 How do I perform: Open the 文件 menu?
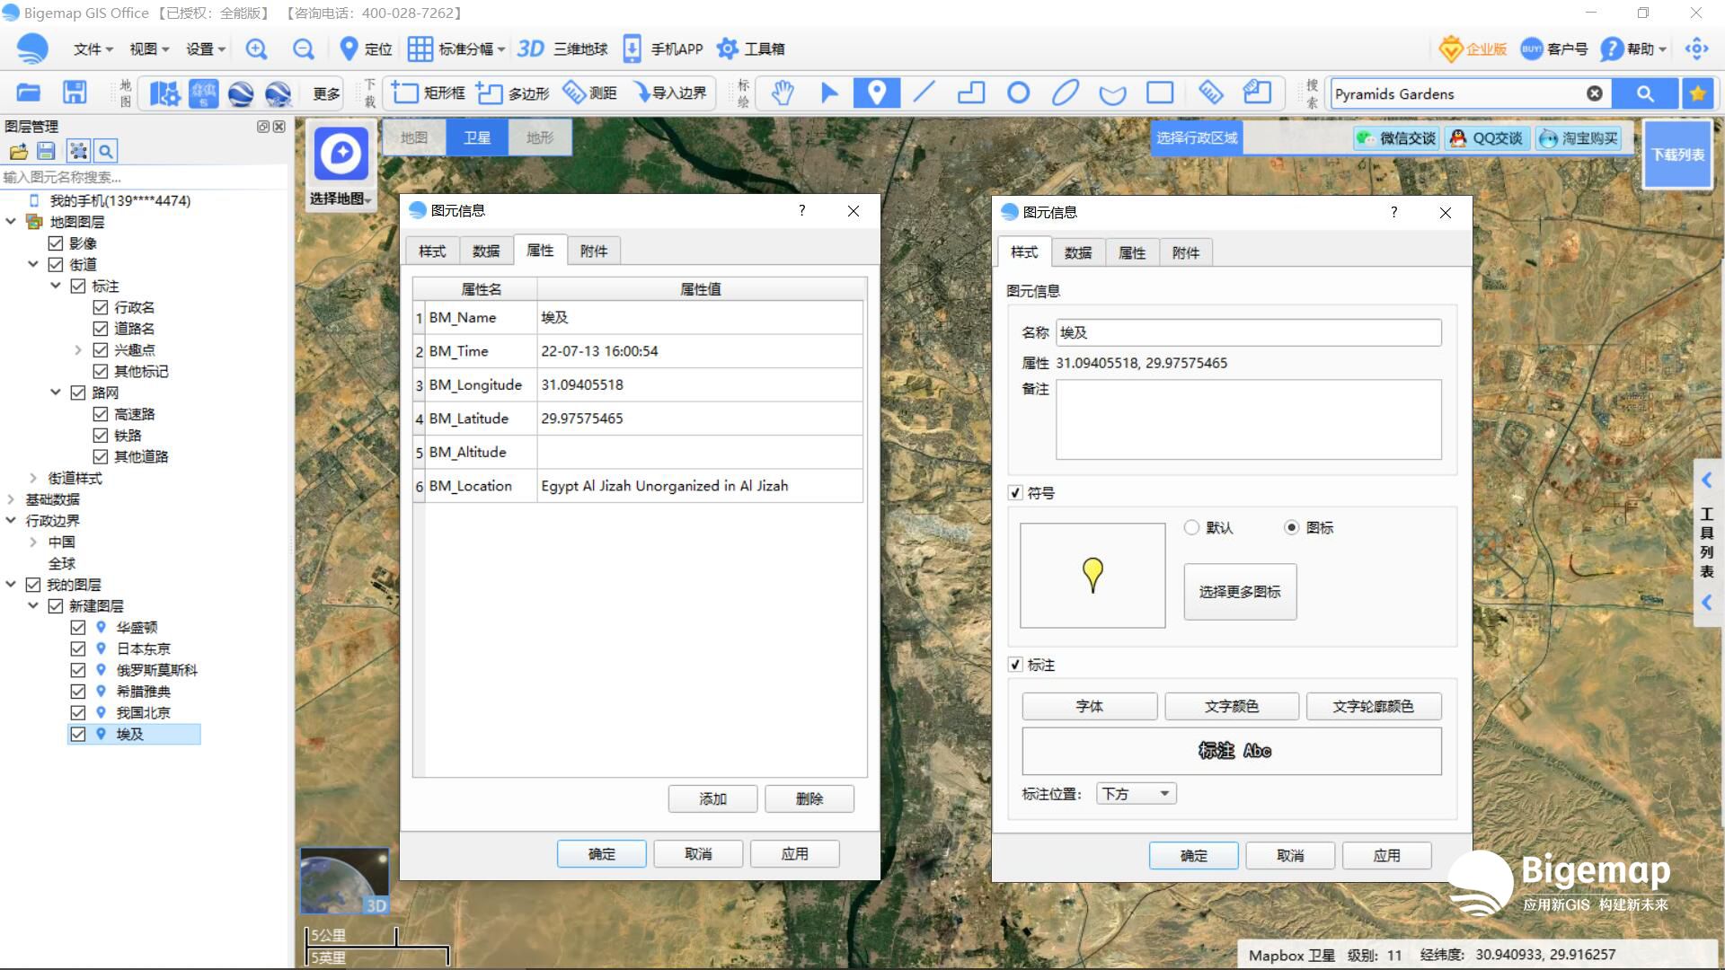[93, 48]
